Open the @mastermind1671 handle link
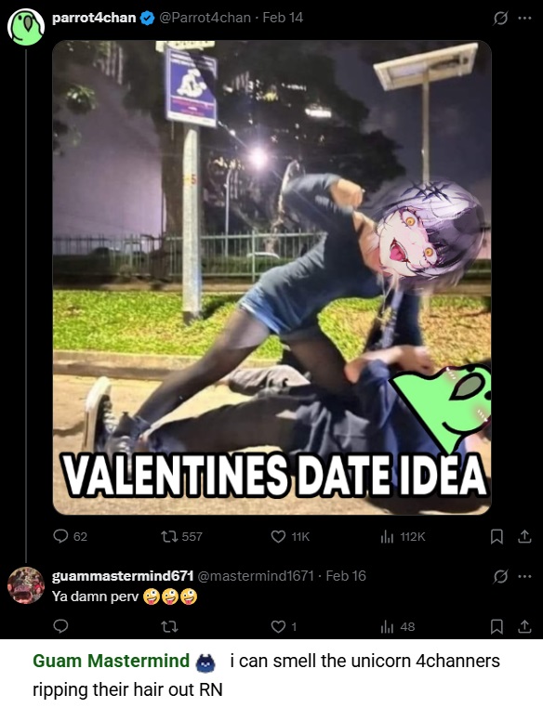Viewport: 543px width, 708px height. tap(256, 576)
